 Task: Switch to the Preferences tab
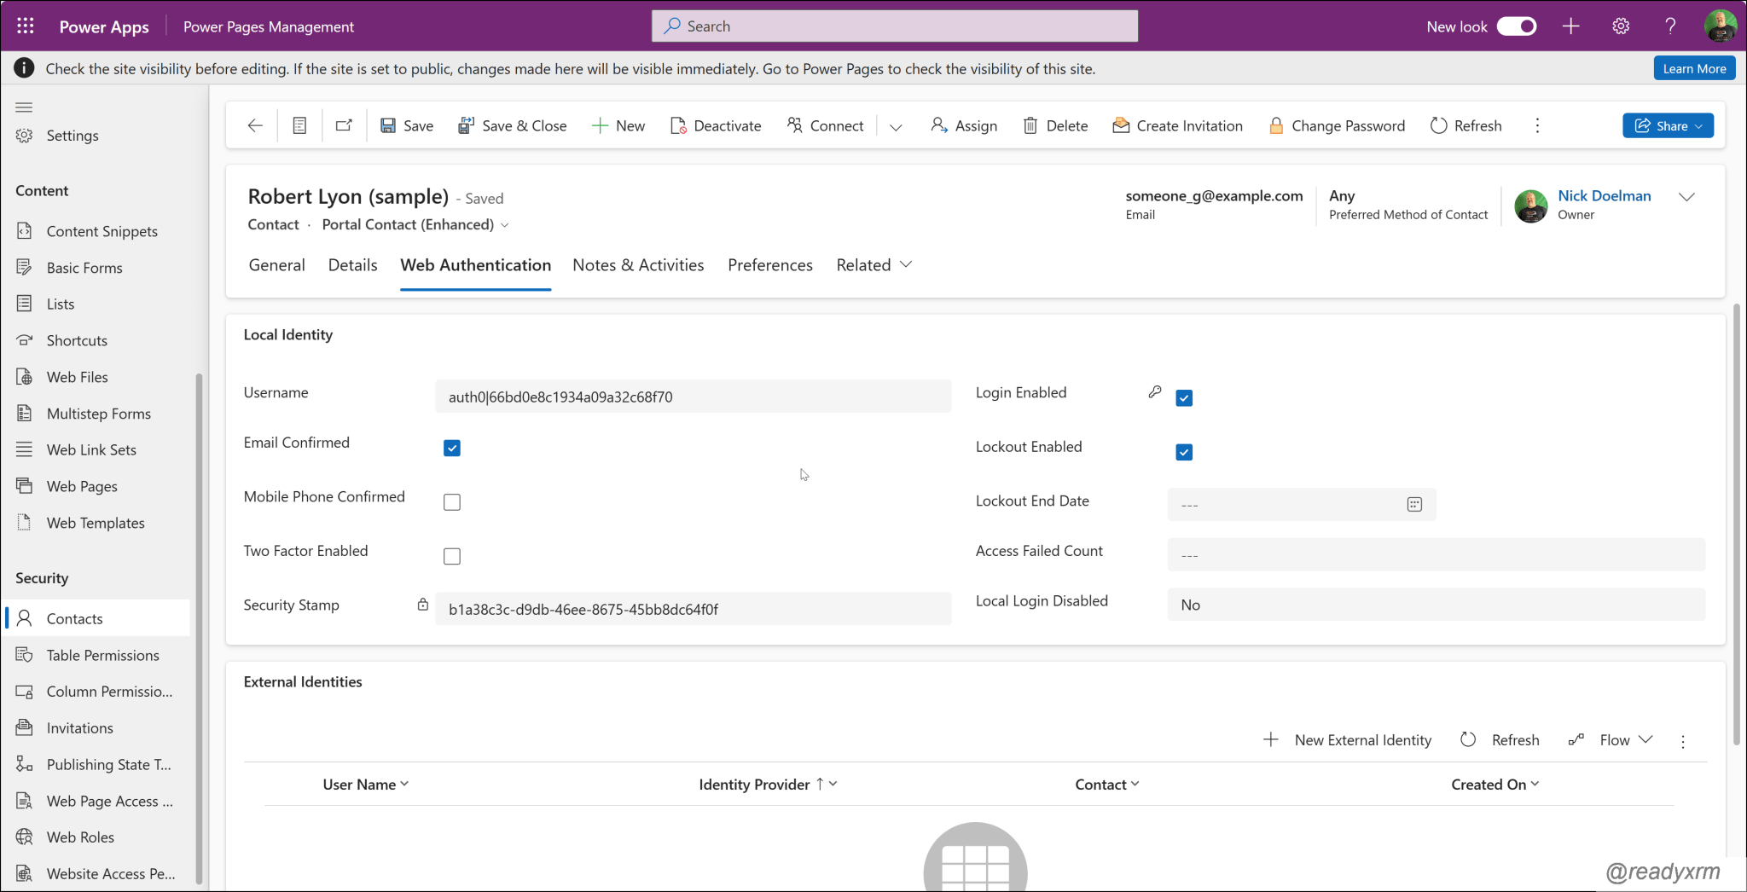pos(769,264)
